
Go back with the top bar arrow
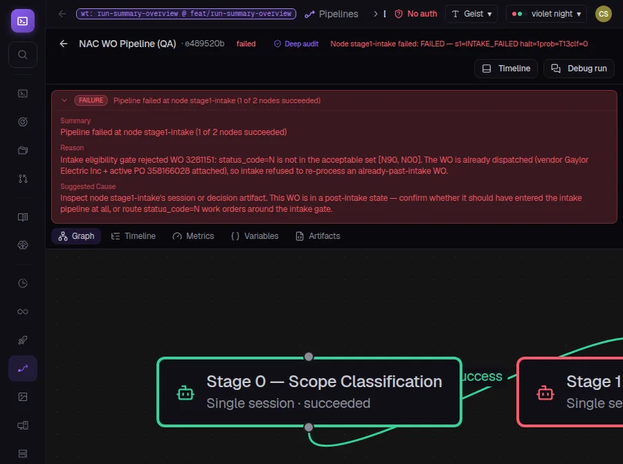[62, 14]
